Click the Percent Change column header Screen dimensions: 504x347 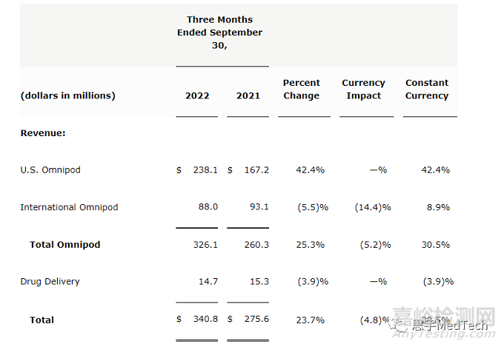pos(301,90)
